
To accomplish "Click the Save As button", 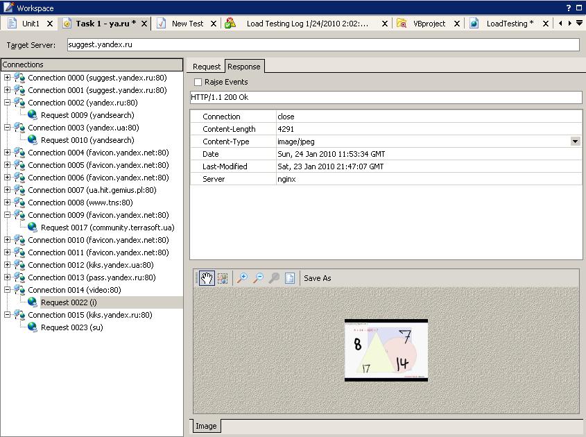I will click(x=318, y=278).
